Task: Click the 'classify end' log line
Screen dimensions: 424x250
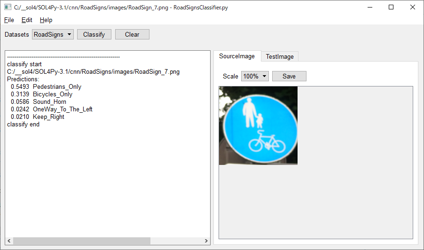Action: click(23, 125)
